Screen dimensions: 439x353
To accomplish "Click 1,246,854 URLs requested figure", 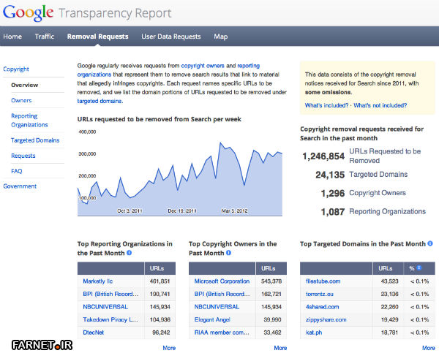I will (x=323, y=156).
